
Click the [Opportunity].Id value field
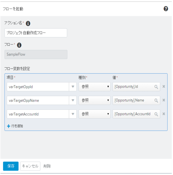click(x=136, y=87)
